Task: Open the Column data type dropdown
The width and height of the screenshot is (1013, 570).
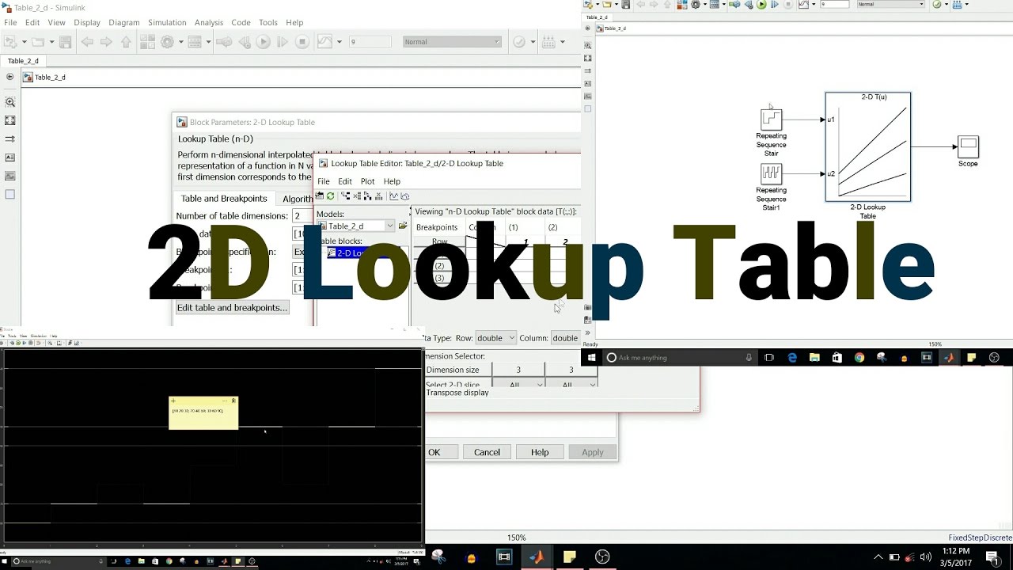Action: point(565,338)
